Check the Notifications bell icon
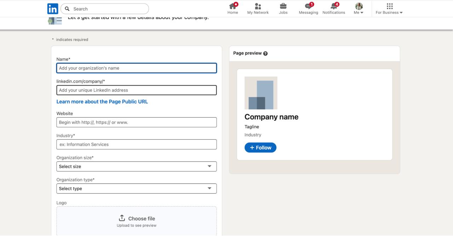The width and height of the screenshot is (453, 236). (x=333, y=6)
